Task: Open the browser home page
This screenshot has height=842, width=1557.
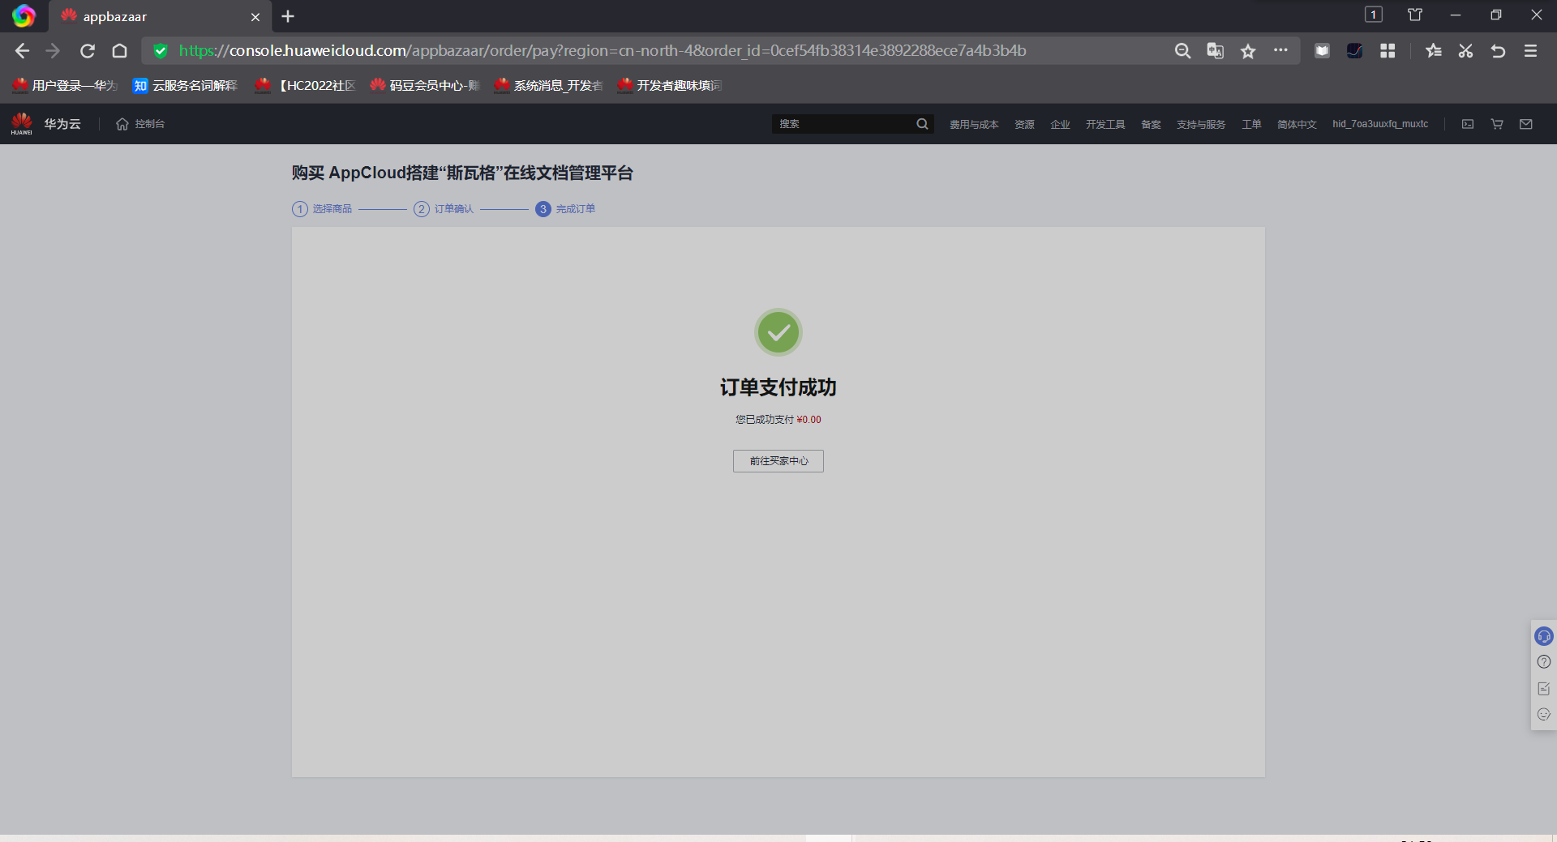Action: [x=120, y=51]
